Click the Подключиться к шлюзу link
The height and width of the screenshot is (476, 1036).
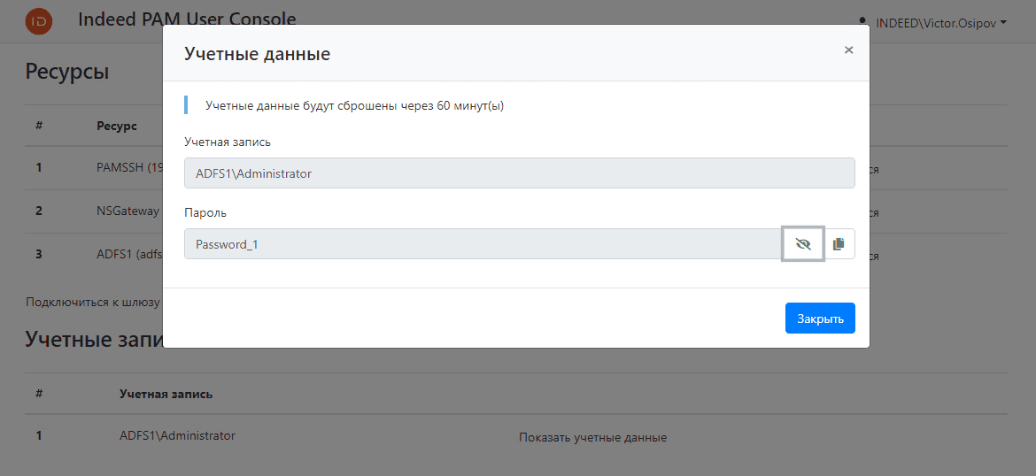93,303
